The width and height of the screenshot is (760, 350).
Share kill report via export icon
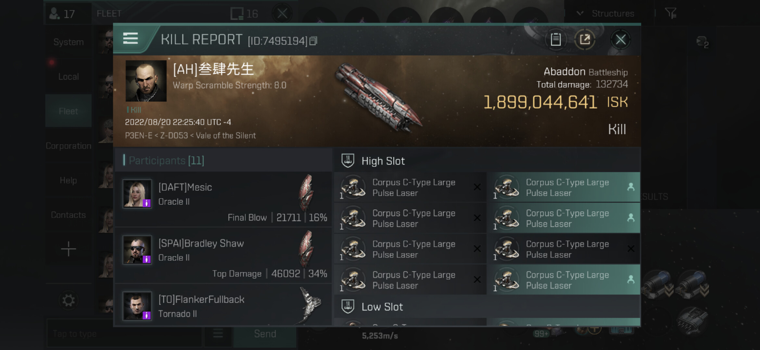coord(585,40)
